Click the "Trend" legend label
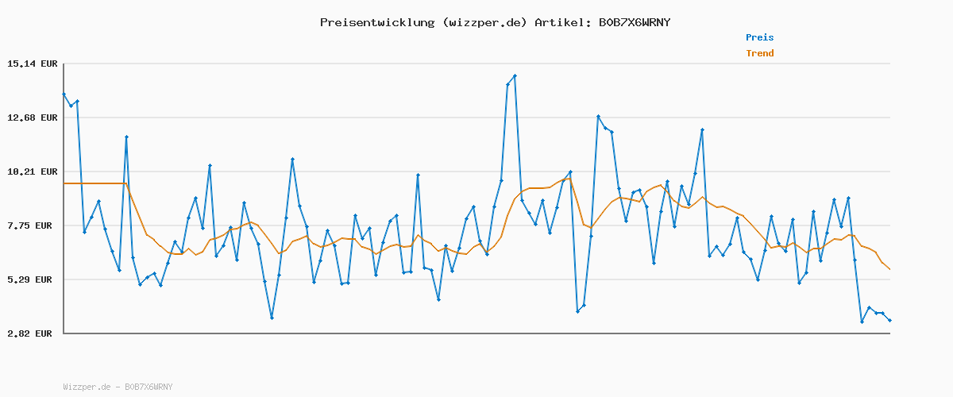Screen dimensions: 953x397 click(x=759, y=54)
